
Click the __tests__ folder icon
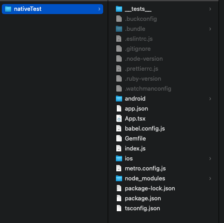pos(119,9)
